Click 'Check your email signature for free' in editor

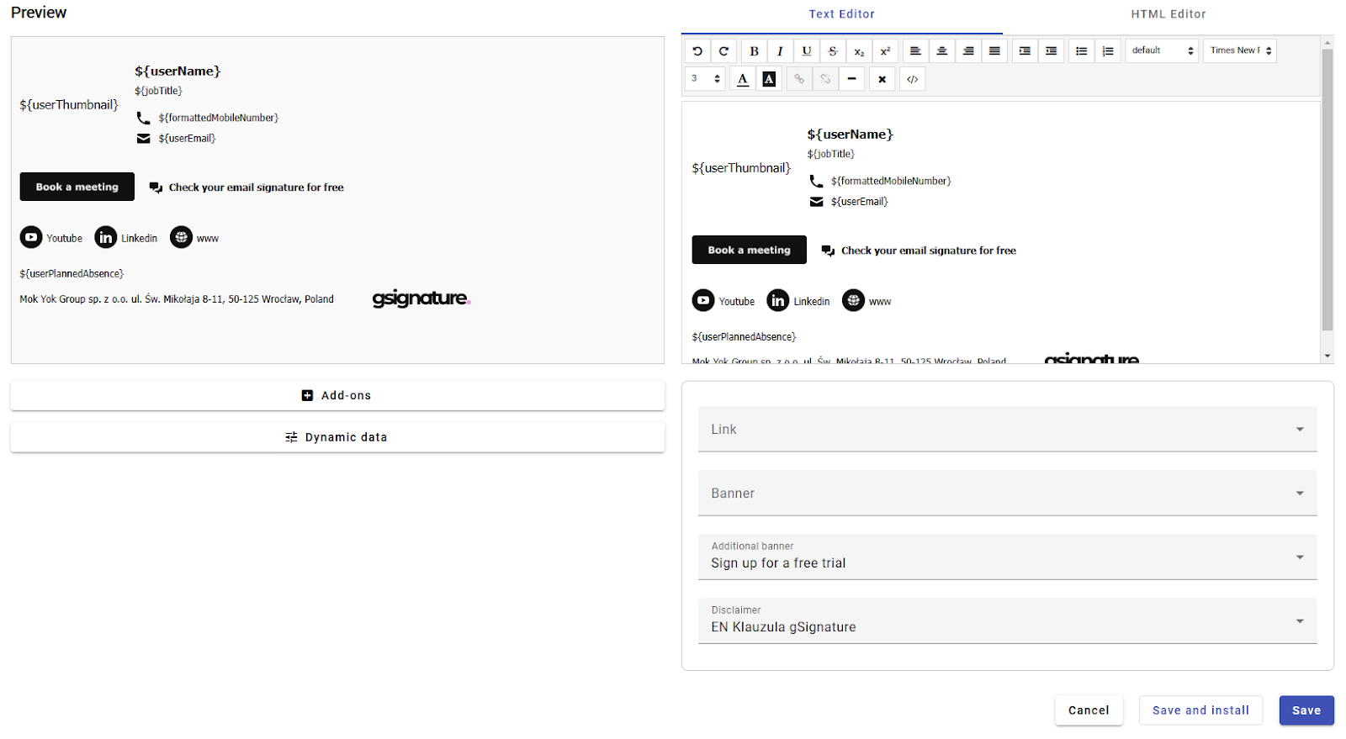[929, 251]
